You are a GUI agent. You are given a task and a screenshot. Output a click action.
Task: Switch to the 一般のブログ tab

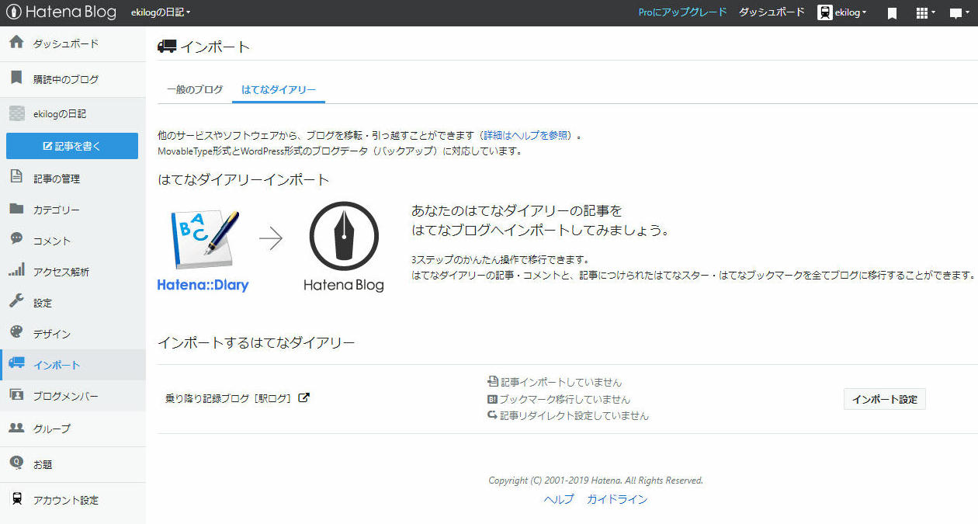click(194, 89)
